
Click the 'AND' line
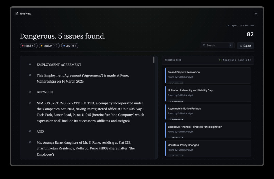tap(40, 132)
